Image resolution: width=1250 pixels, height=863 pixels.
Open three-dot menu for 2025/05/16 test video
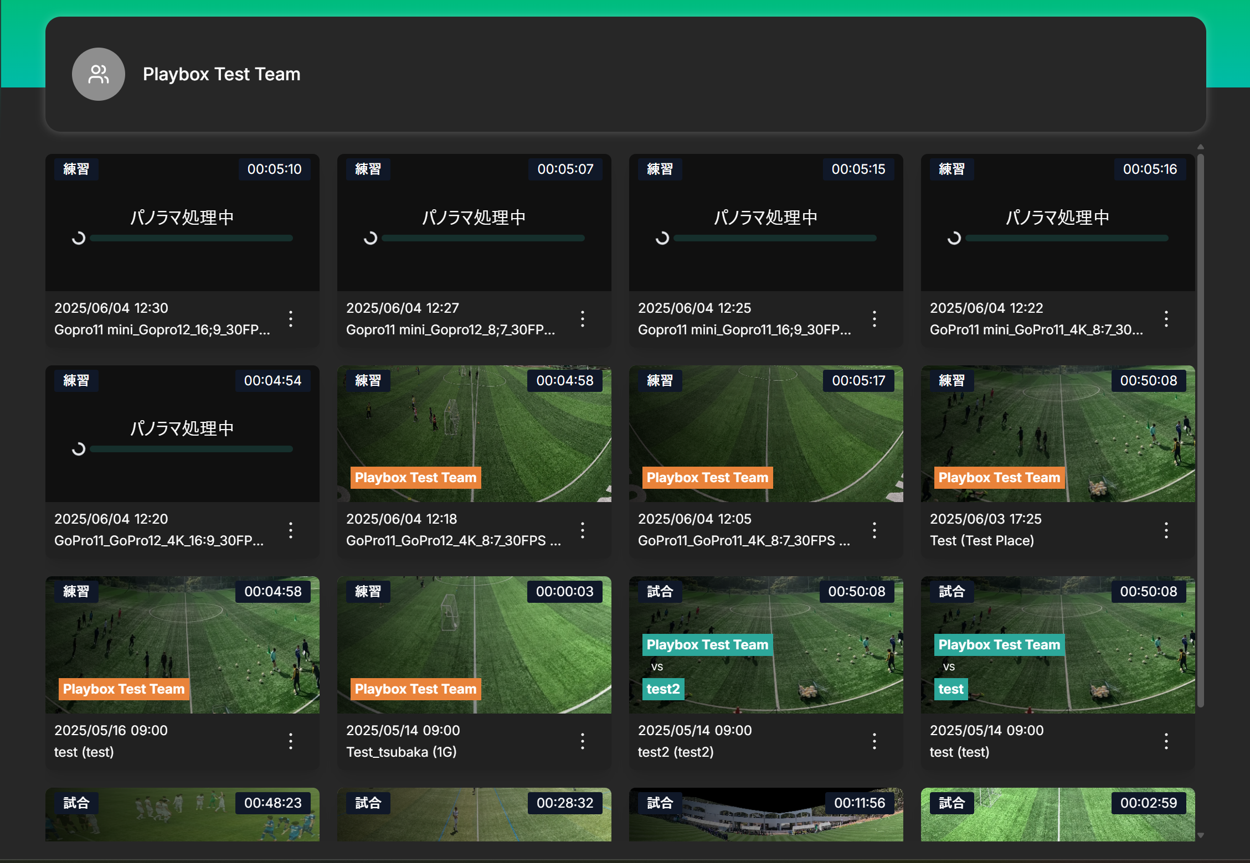[x=291, y=741]
